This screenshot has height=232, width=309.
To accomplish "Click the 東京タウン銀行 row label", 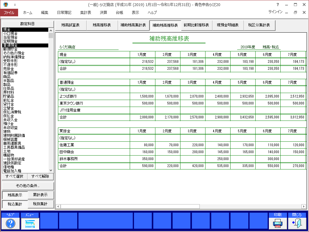I will click(71, 103).
